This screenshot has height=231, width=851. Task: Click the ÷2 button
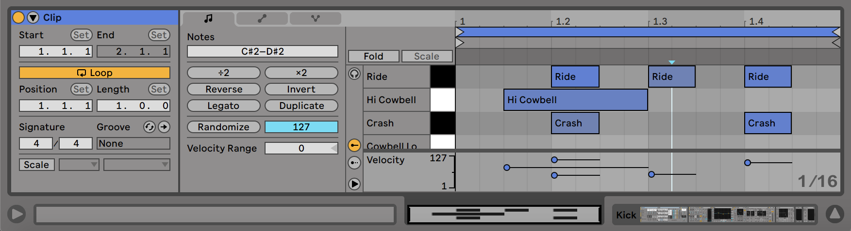coord(224,73)
